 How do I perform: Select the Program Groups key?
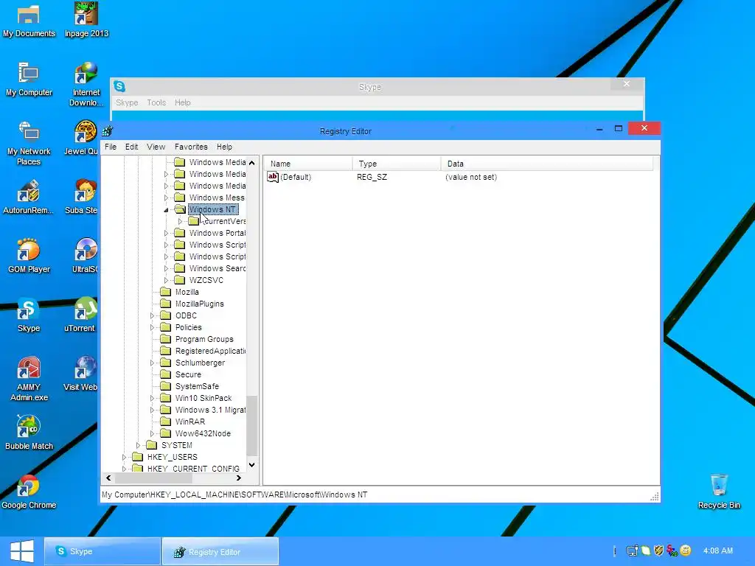[x=204, y=339]
